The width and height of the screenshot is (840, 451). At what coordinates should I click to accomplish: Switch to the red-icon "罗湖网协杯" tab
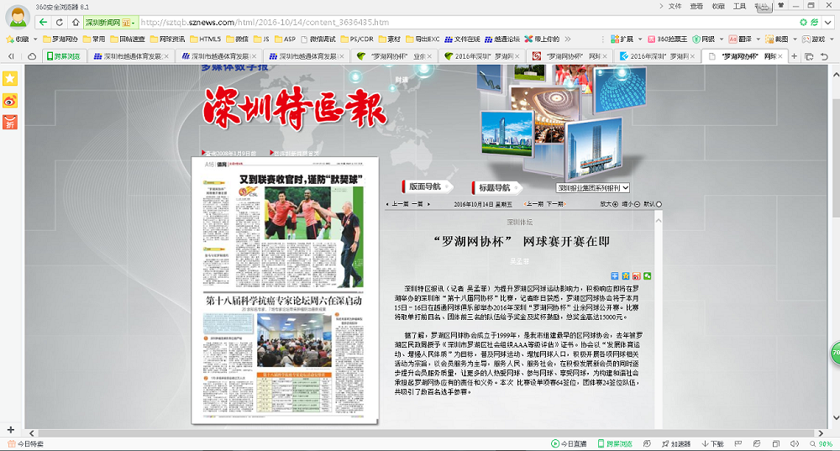point(570,56)
